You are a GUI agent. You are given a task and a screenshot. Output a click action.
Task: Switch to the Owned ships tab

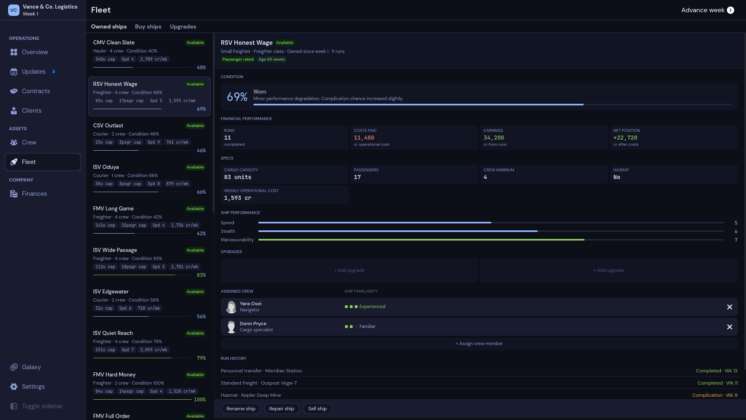[x=109, y=26]
